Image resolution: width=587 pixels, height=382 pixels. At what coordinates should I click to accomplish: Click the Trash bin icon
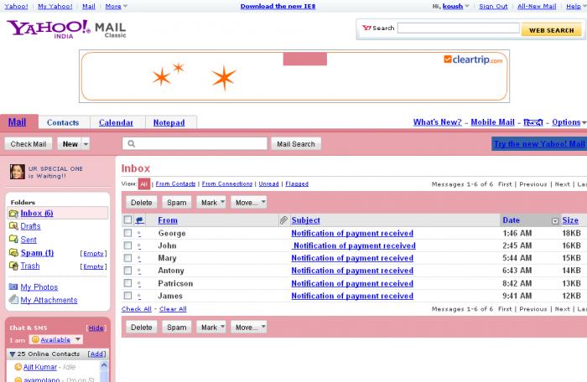coord(13,266)
